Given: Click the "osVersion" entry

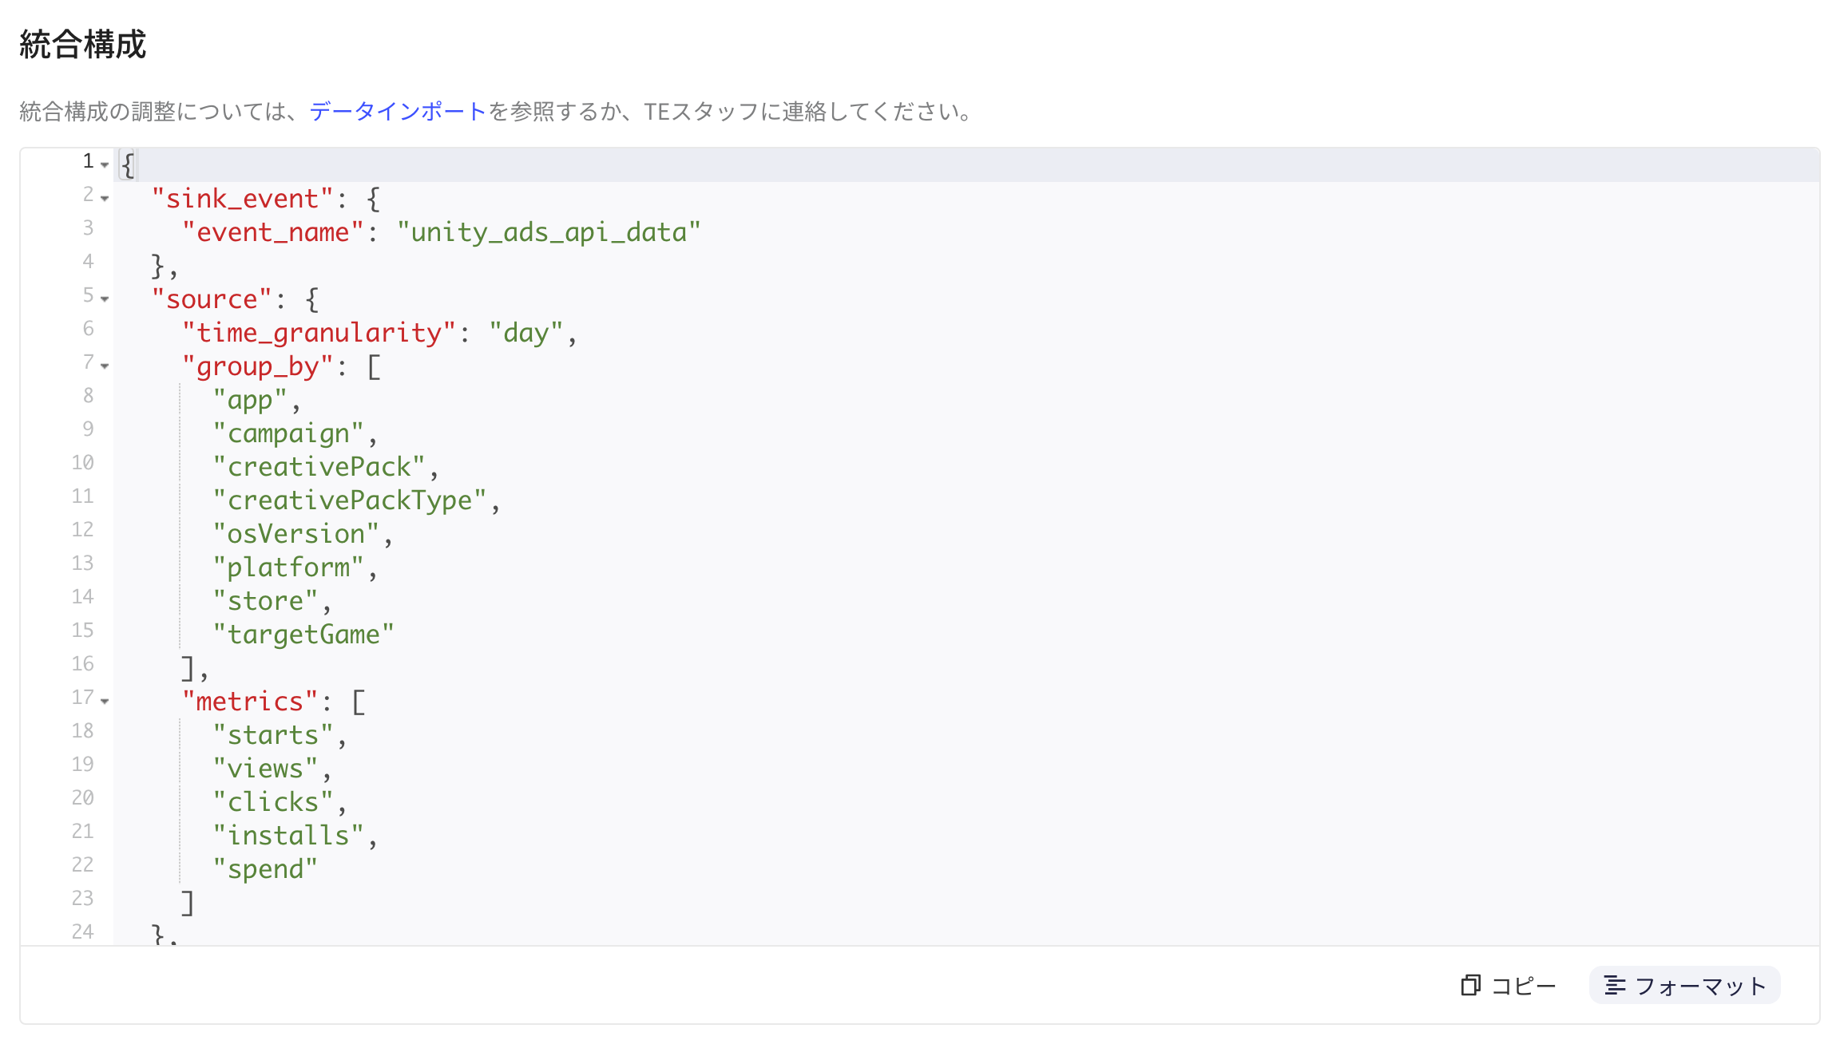Looking at the screenshot, I should click(295, 534).
